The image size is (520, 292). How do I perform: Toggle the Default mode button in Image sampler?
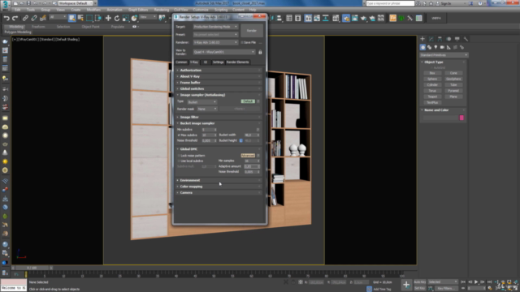pyautogui.click(x=248, y=101)
